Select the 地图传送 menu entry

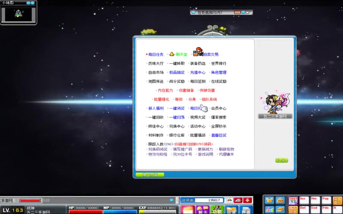tap(156, 81)
